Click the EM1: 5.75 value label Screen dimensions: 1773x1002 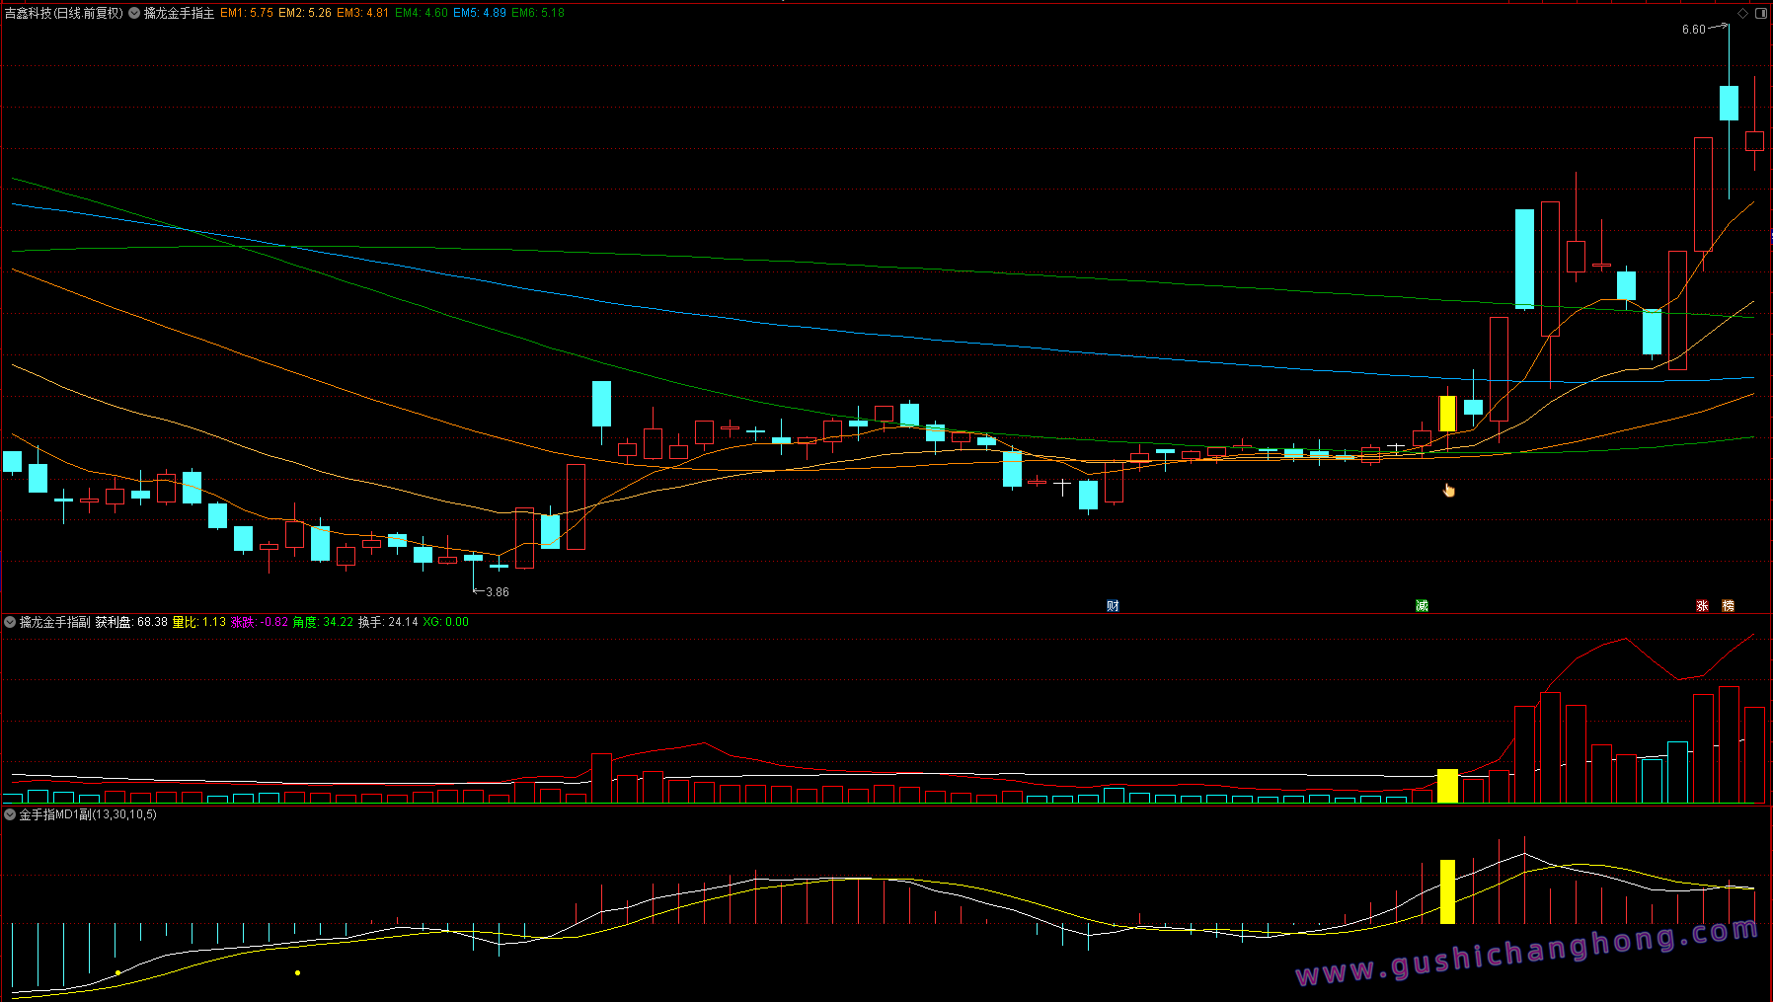[x=247, y=13]
